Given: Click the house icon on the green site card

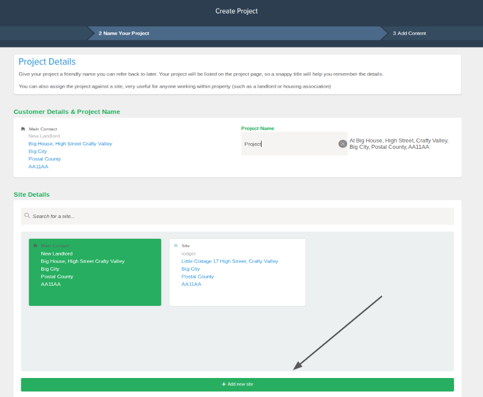Looking at the screenshot, I should tap(35, 245).
